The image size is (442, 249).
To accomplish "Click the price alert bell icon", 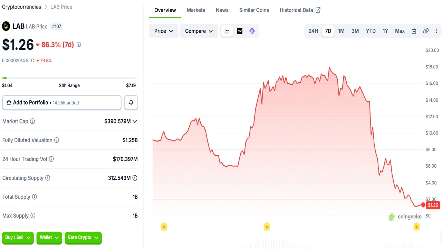I will click(x=131, y=103).
